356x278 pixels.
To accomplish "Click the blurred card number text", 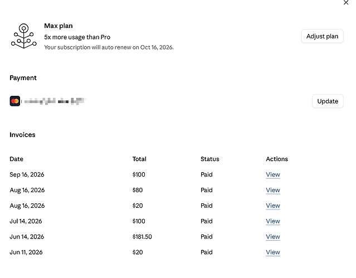I will pyautogui.click(x=55, y=101).
